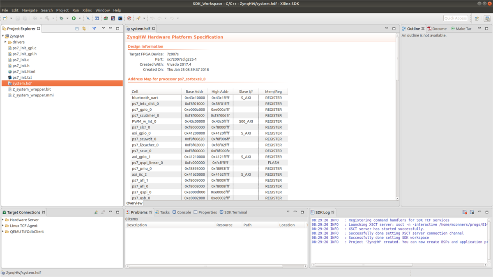
Task: Open Project Explorer view menu arrow
Action: [x=104, y=28]
